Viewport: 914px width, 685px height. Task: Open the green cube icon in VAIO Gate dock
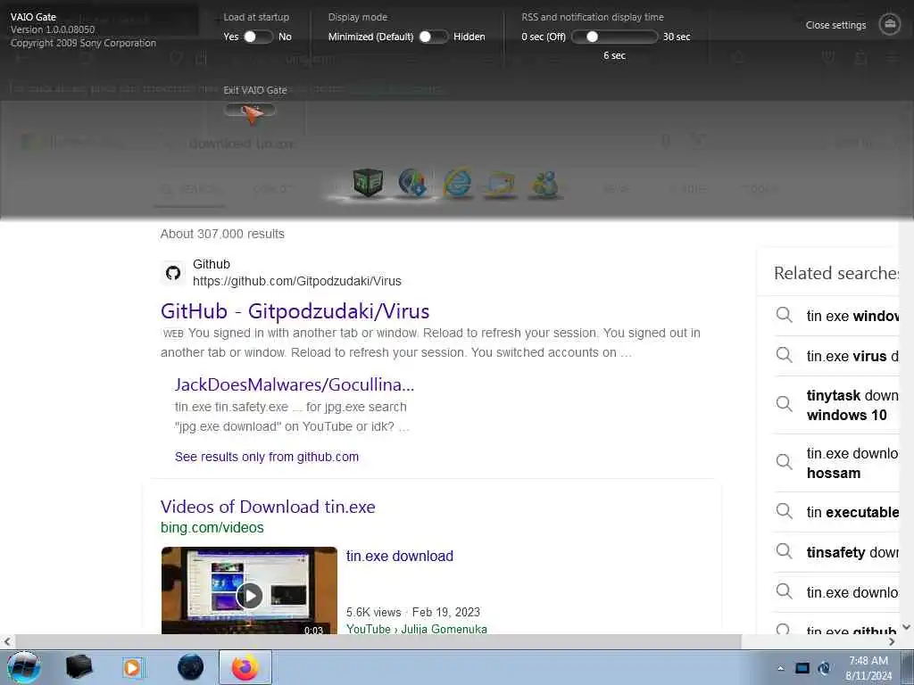(x=368, y=183)
